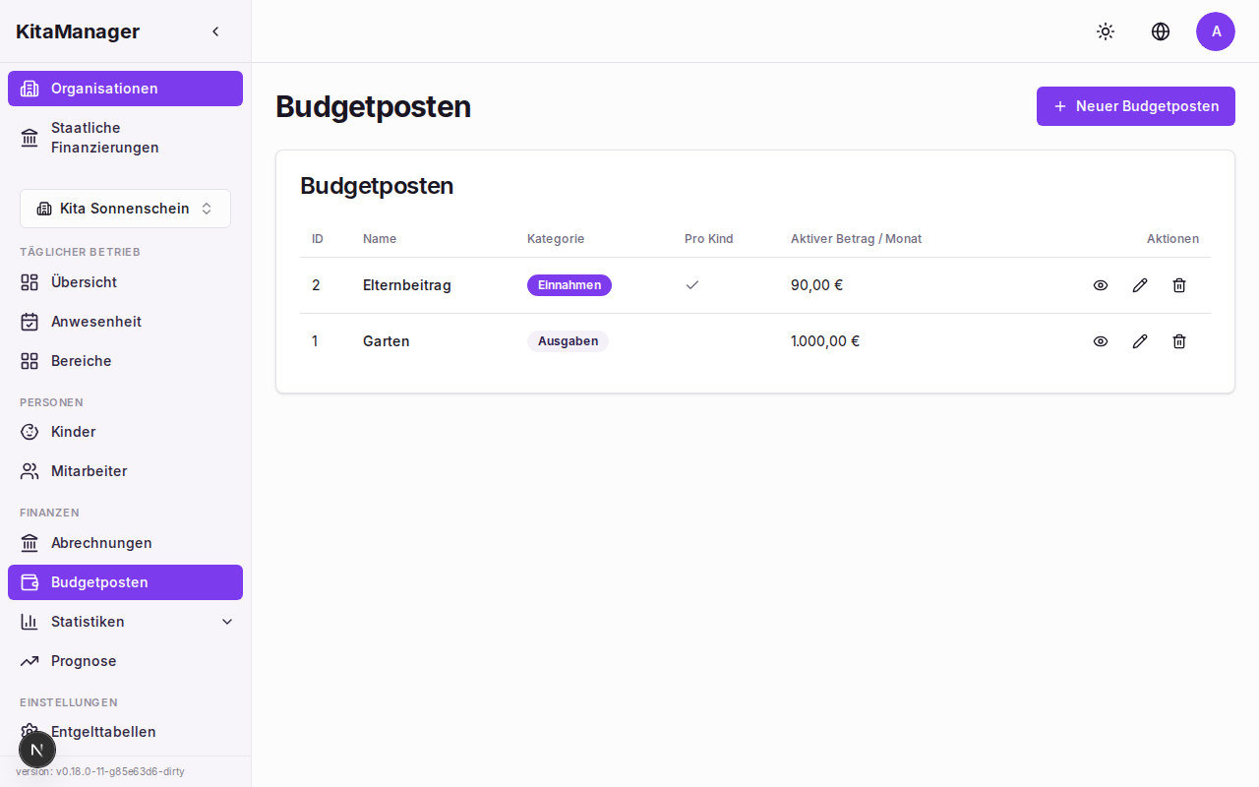Open the Prognose page link
The width and height of the screenshot is (1259, 787).
click(84, 661)
